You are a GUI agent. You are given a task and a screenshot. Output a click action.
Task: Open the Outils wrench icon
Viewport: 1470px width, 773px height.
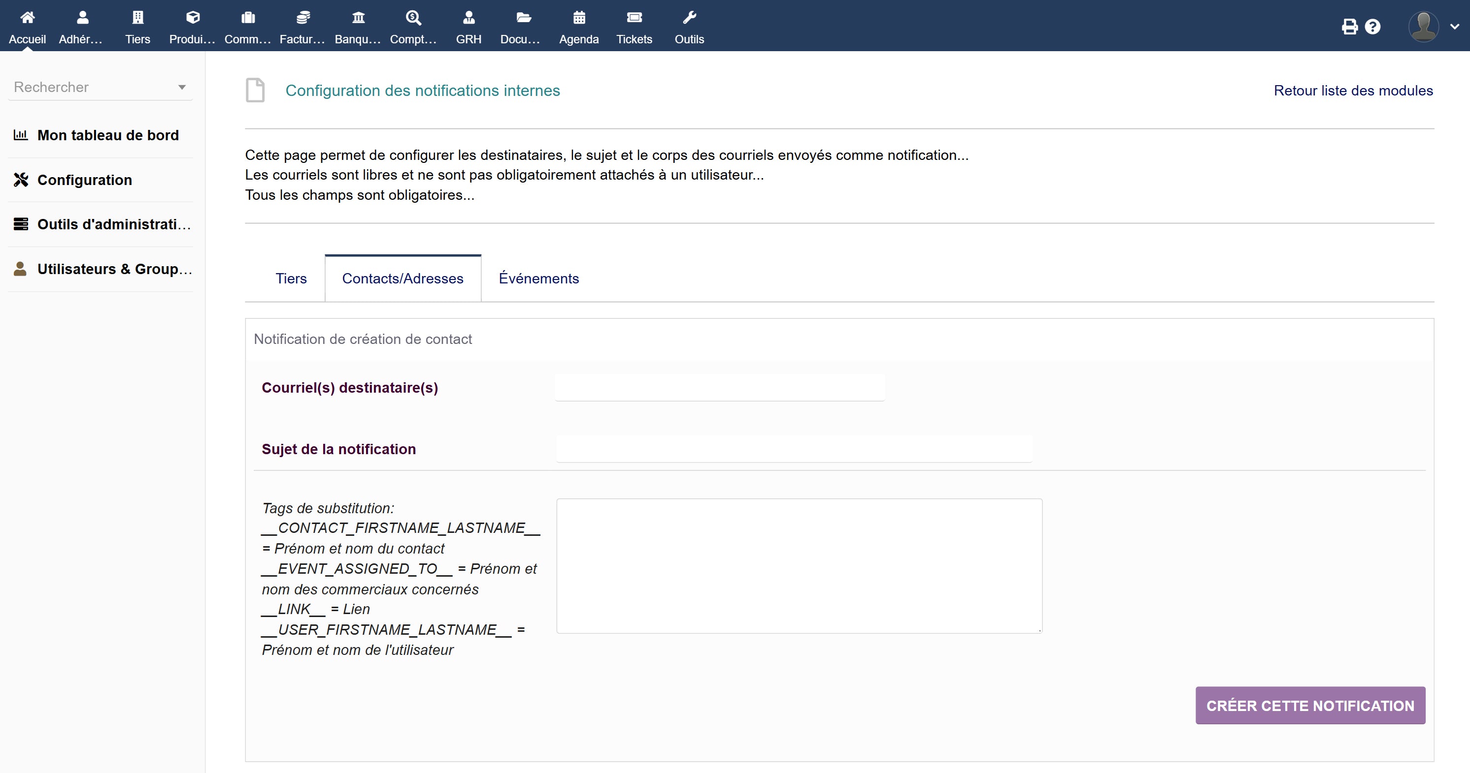click(689, 18)
